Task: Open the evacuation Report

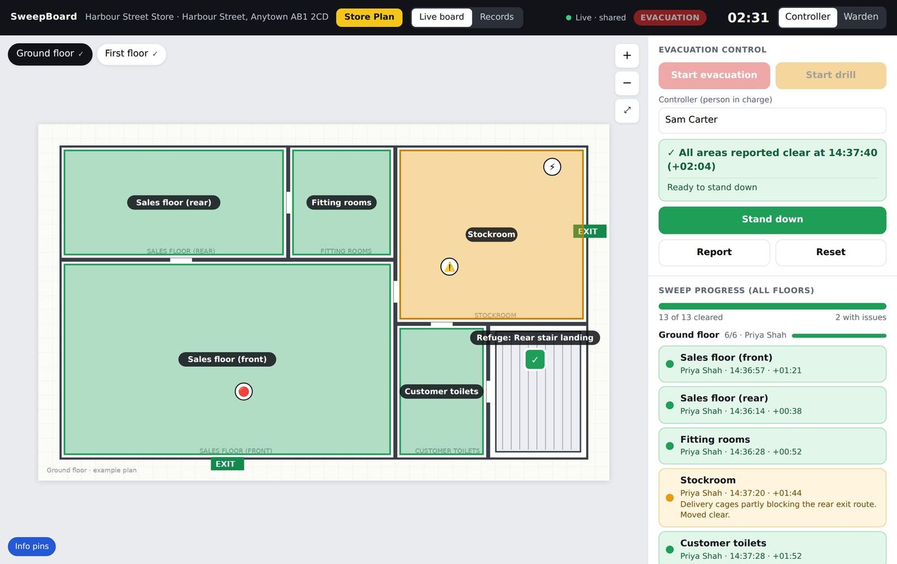Action: (x=714, y=252)
